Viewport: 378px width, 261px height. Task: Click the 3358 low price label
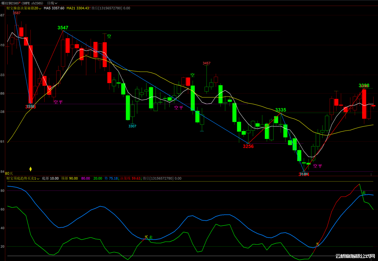(x=30, y=107)
